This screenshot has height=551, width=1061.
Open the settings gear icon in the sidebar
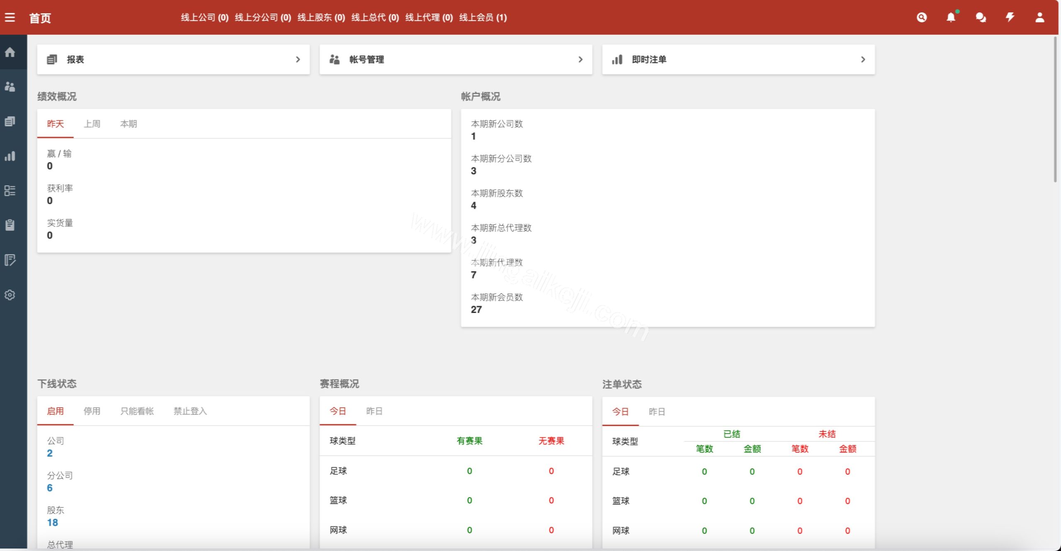coord(10,295)
